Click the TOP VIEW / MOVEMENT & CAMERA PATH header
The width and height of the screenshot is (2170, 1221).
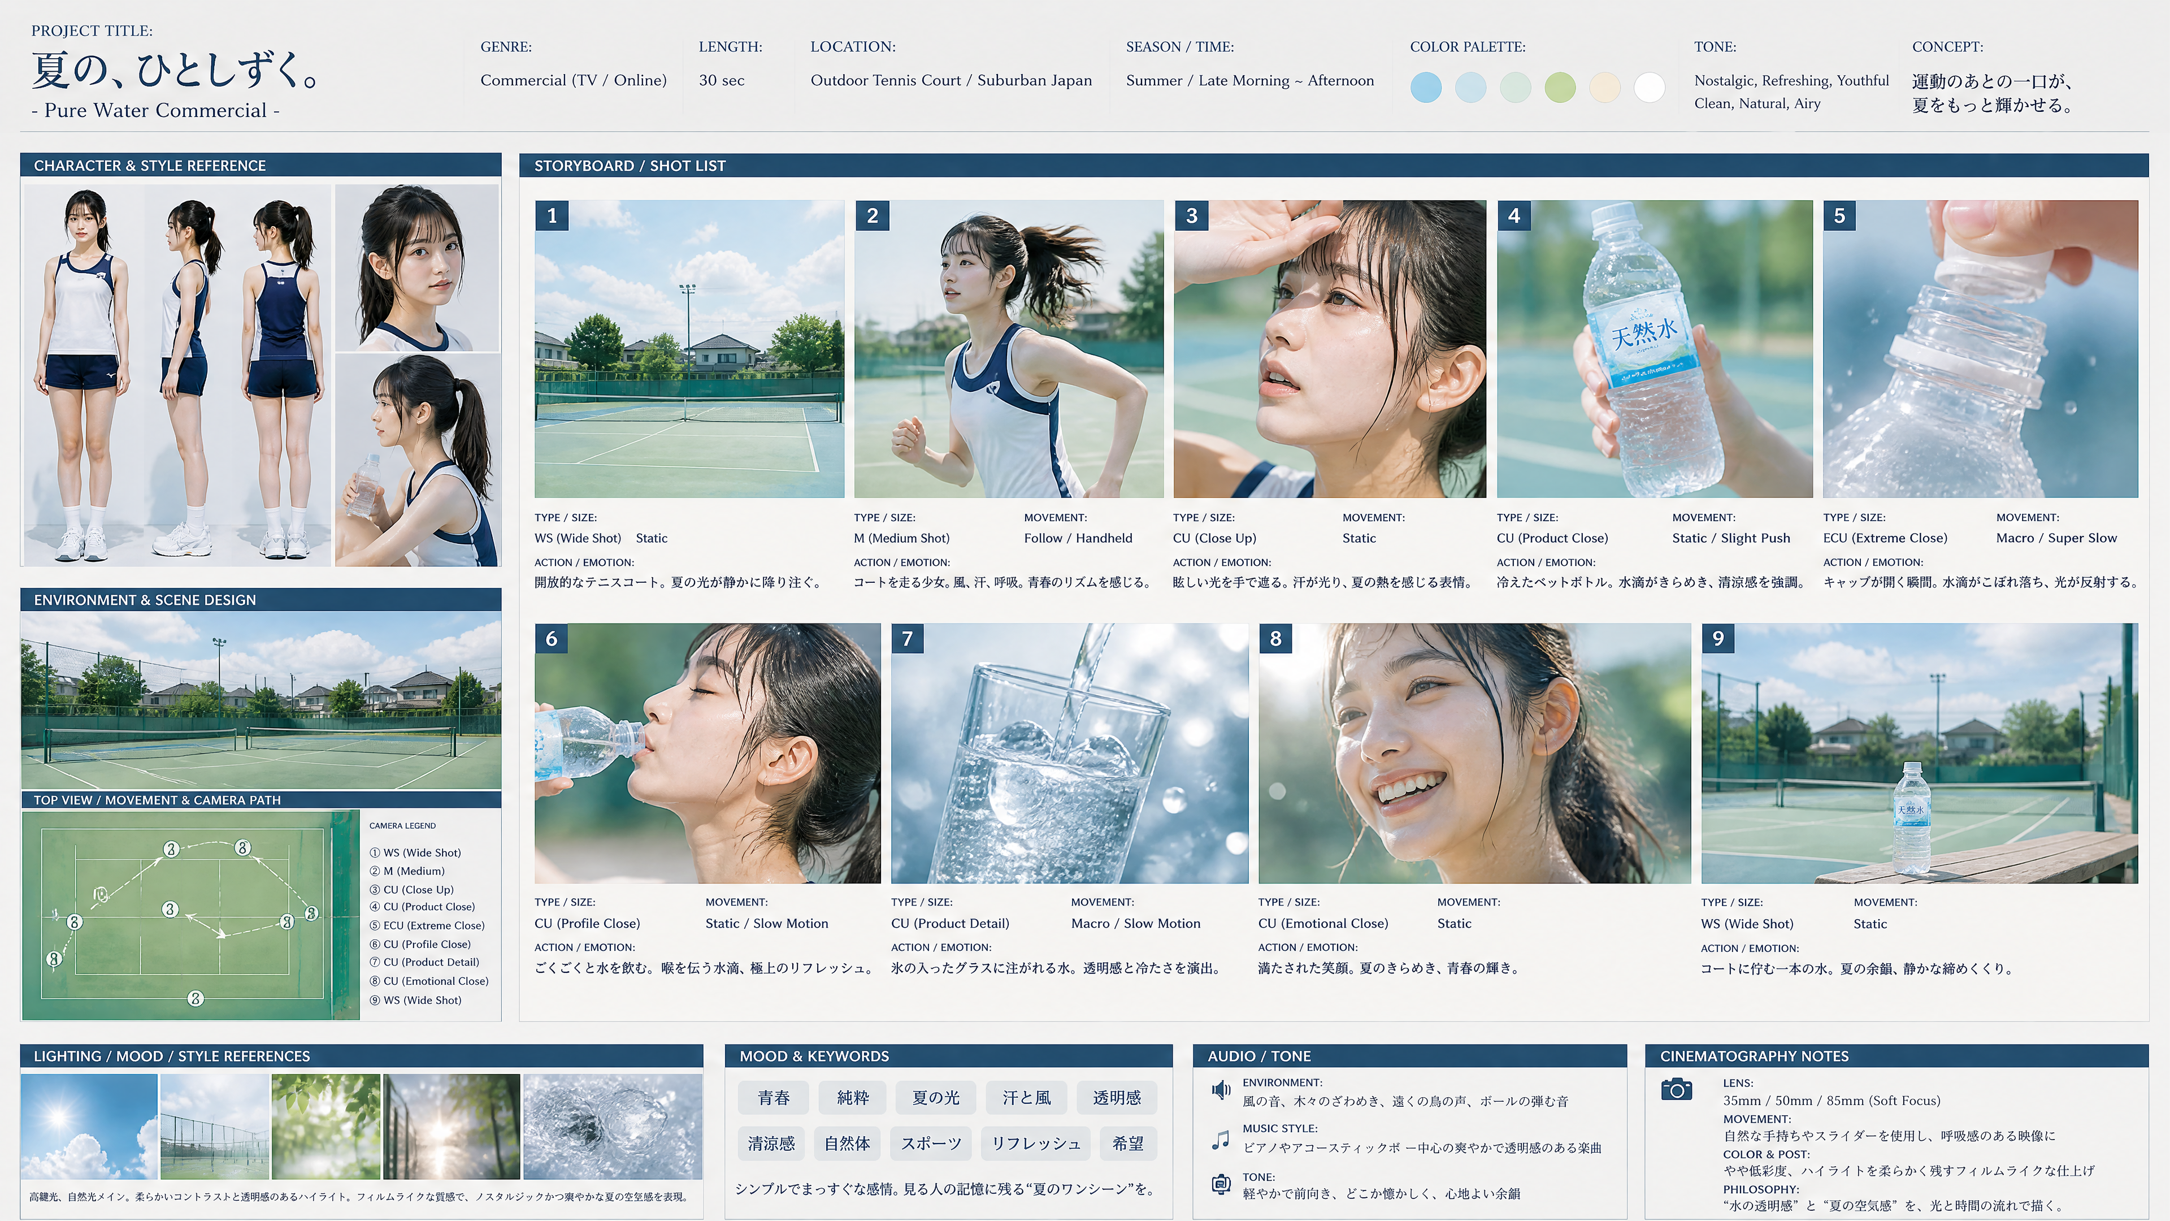pos(261,800)
